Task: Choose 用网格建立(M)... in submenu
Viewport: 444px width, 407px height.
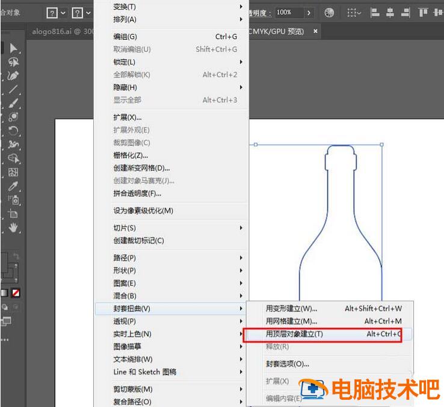Action: 330,321
